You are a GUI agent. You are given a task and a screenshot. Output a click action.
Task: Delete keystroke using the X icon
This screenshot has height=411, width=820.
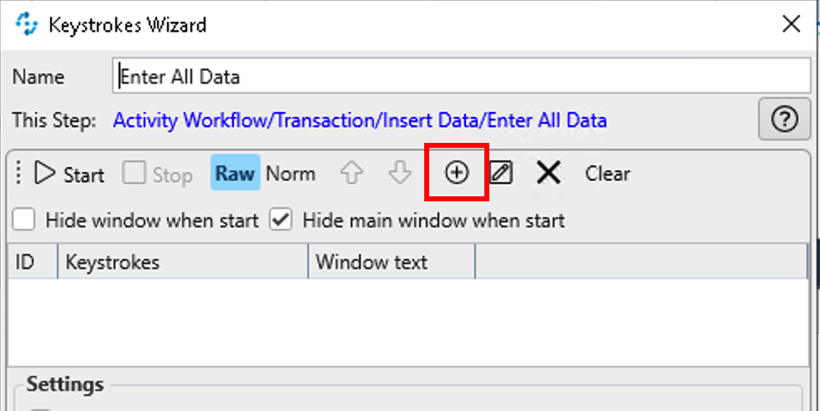point(548,173)
